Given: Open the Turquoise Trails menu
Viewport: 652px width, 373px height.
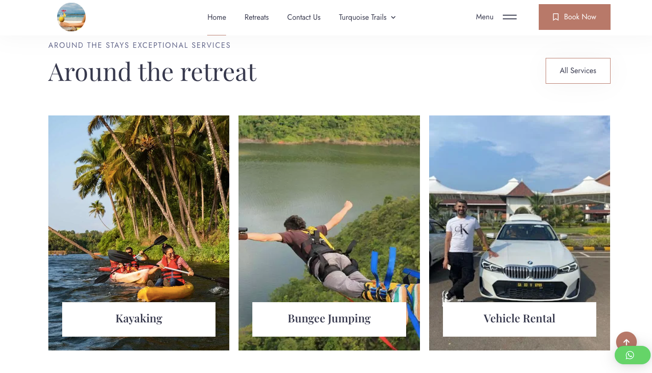Looking at the screenshot, I should [x=362, y=17].
